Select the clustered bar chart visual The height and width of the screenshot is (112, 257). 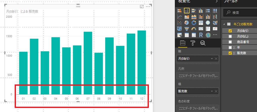pyautogui.click(x=194, y=11)
